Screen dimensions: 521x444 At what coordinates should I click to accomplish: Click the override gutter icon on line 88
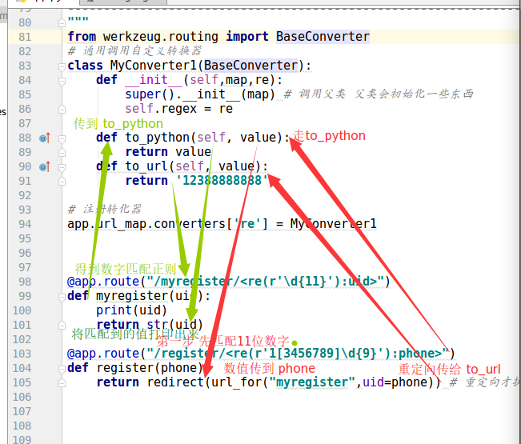coord(45,138)
